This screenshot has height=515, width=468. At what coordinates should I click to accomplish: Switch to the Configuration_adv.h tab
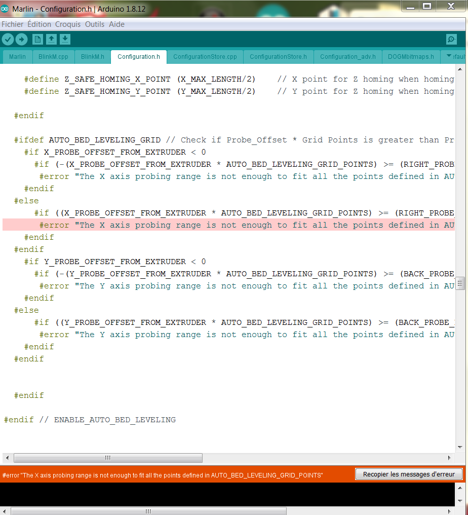click(348, 57)
